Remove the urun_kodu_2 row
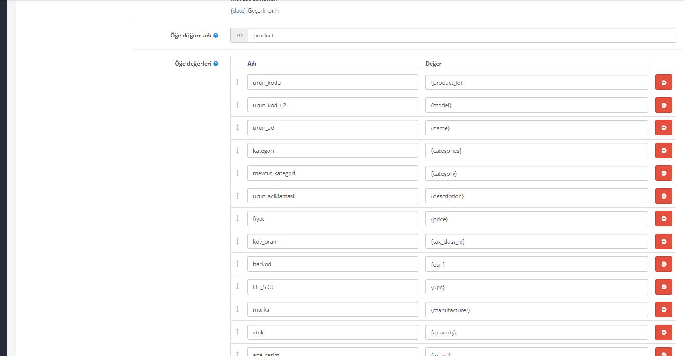 663,105
